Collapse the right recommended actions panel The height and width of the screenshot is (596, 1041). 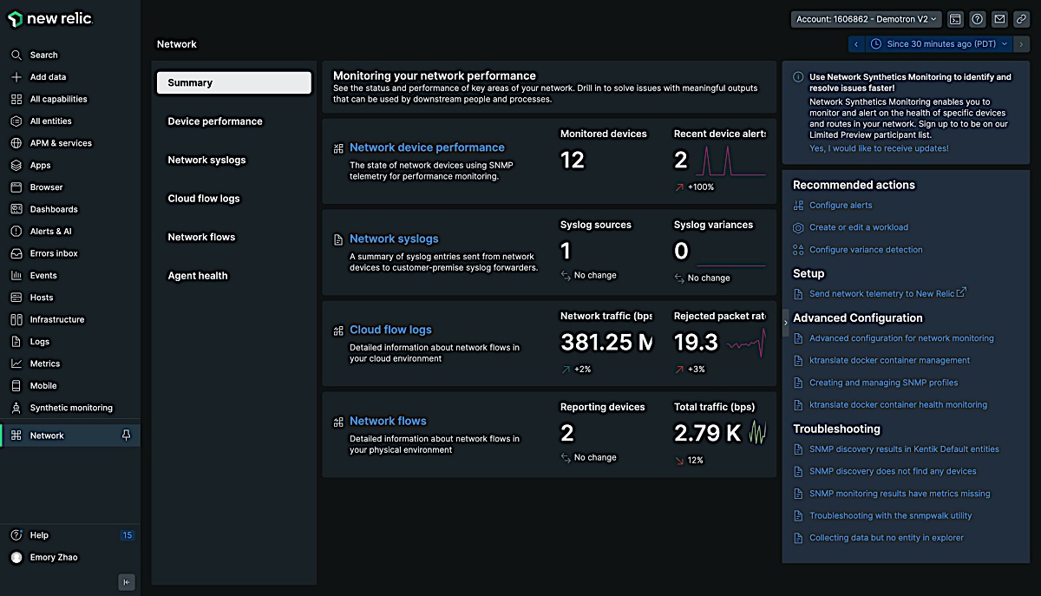pos(786,323)
